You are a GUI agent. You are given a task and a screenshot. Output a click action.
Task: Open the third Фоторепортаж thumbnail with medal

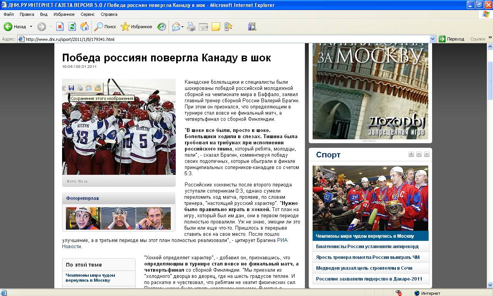[x=153, y=218]
